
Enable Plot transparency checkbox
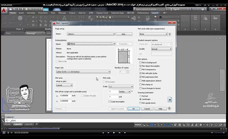(140, 69)
